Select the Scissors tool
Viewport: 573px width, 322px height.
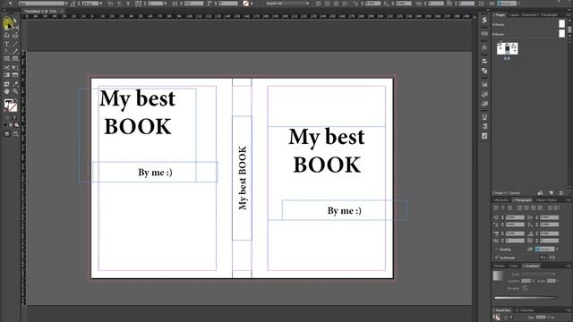tap(6, 68)
